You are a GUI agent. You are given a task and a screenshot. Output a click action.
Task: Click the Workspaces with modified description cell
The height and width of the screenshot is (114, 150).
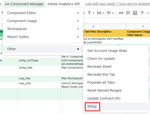tap(105, 40)
